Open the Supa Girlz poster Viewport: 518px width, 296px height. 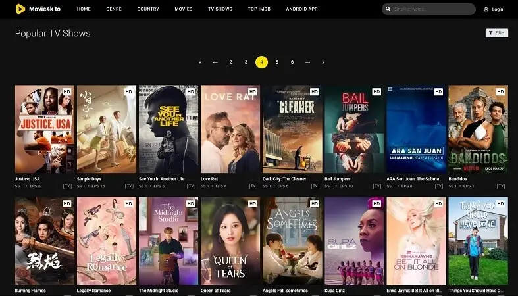click(x=354, y=241)
